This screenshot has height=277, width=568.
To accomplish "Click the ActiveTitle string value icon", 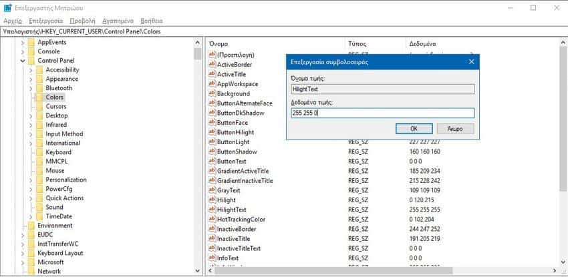I will pyautogui.click(x=212, y=74).
